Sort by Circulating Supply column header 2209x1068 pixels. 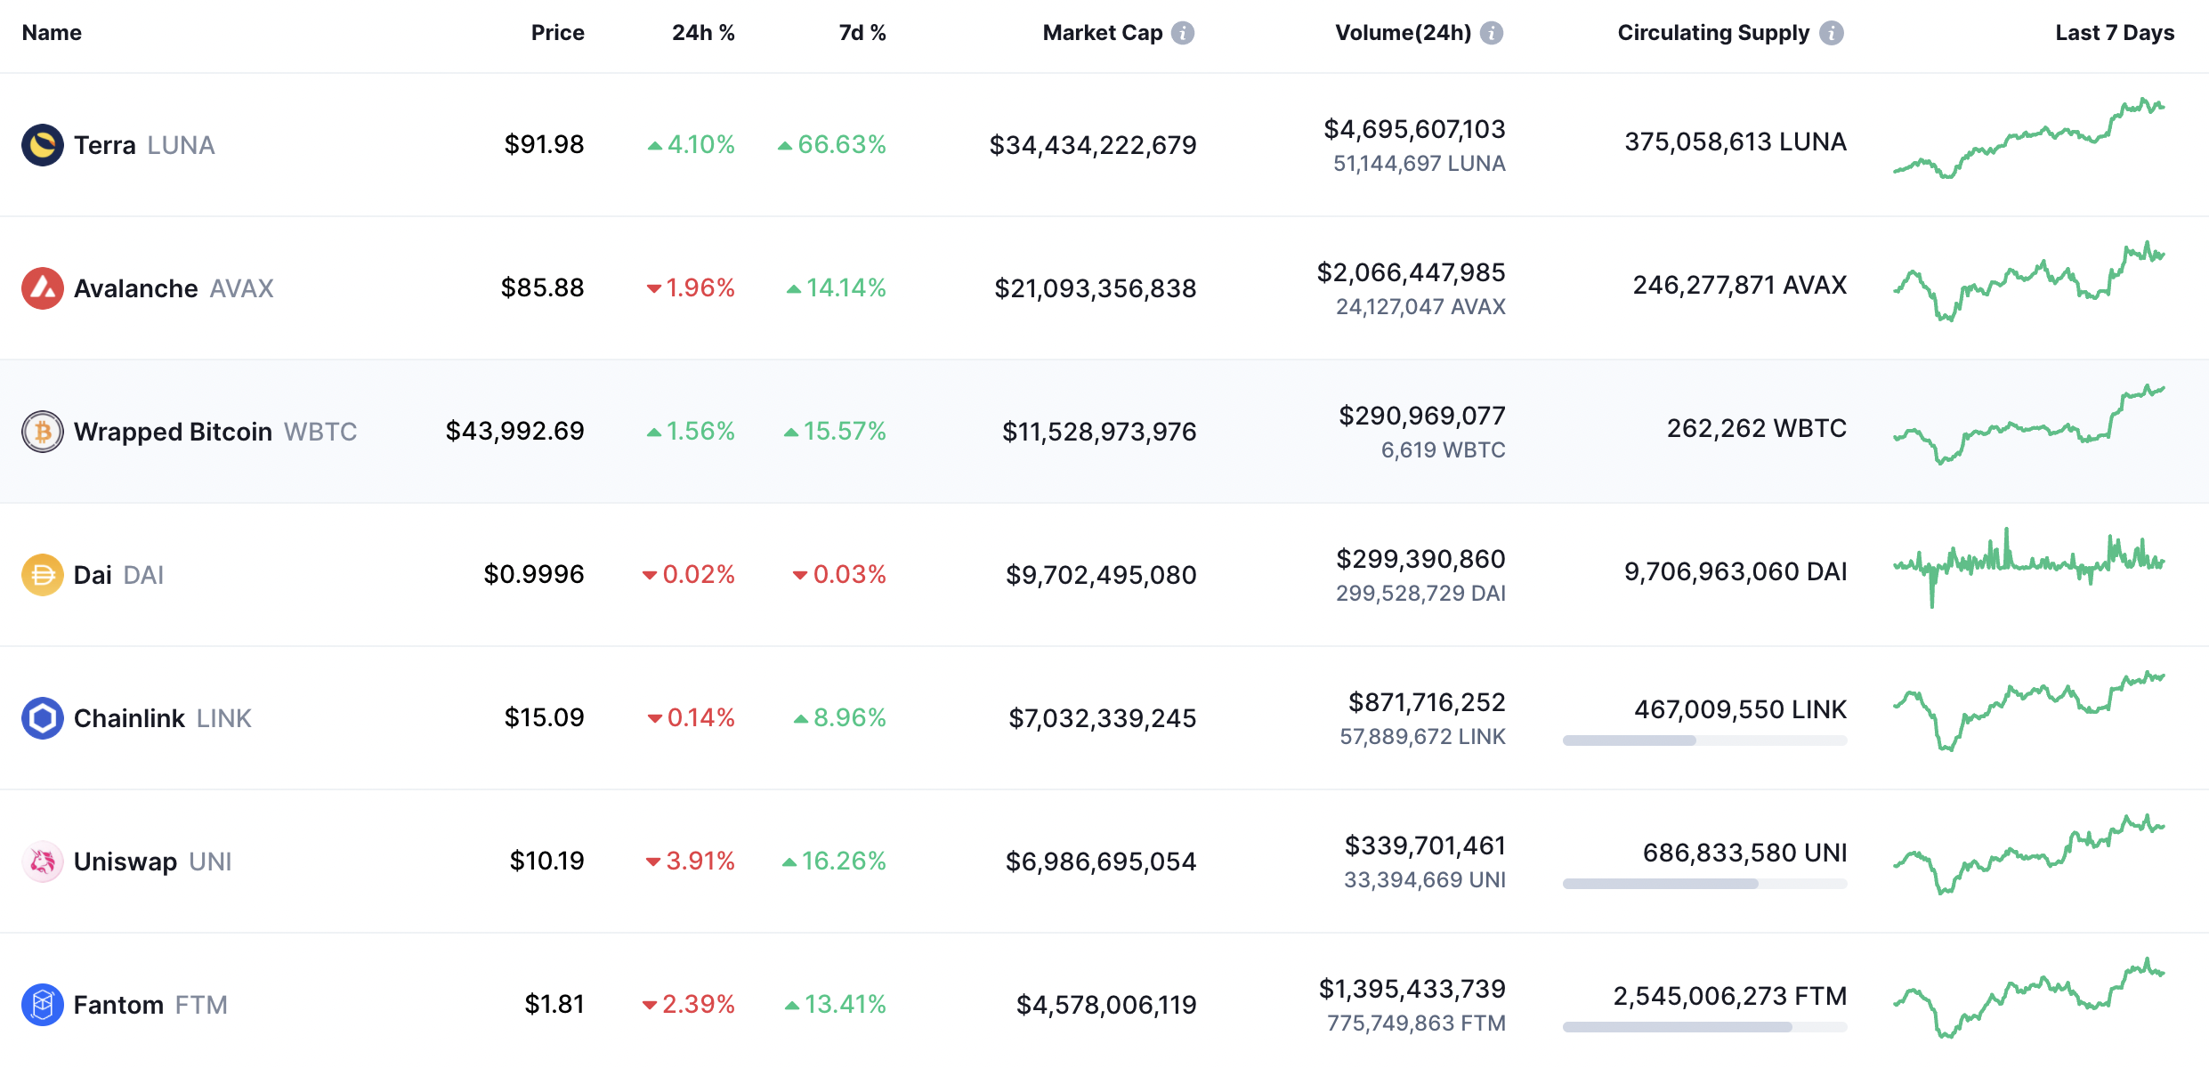point(1713,33)
